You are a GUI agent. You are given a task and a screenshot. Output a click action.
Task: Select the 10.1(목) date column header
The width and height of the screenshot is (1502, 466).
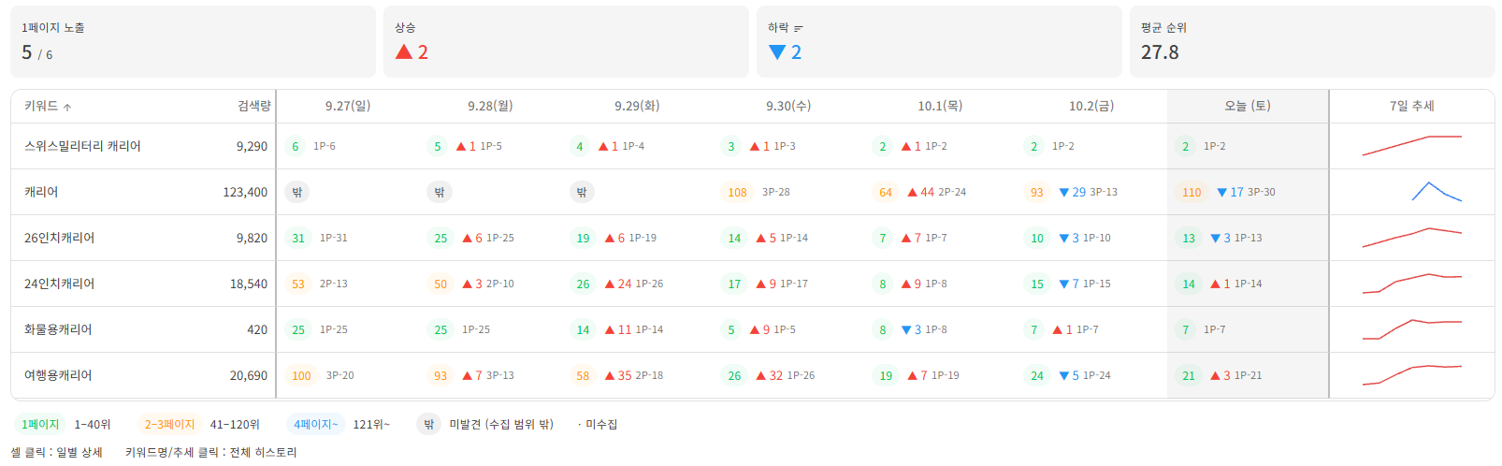pyautogui.click(x=940, y=106)
